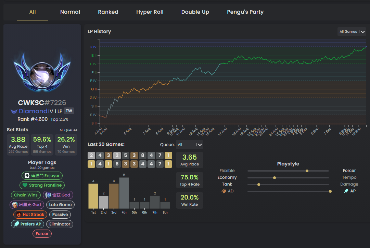Click the 59.6% Top 4 stat card

42,145
